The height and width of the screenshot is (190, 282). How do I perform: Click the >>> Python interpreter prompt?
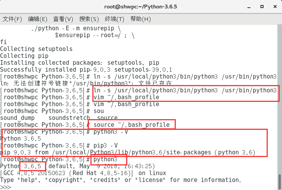5,187
